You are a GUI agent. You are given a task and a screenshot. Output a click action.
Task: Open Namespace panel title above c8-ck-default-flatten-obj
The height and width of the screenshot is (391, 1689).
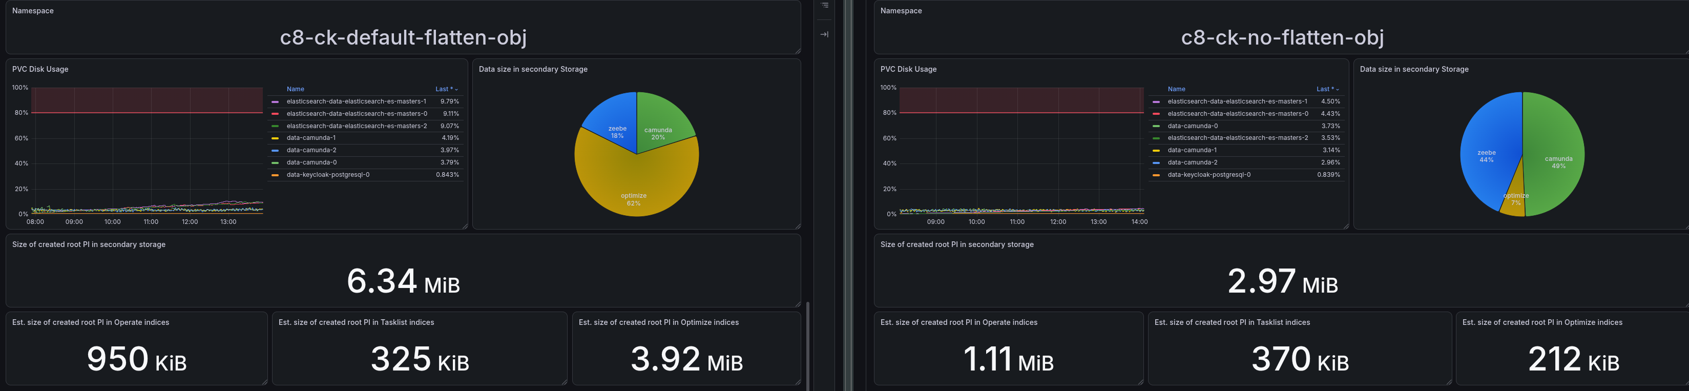(x=33, y=11)
